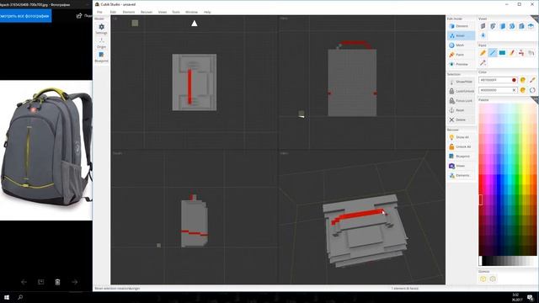Select the fifth Voxel tool icon
Viewport: 539px width, 303px height.
521,26
